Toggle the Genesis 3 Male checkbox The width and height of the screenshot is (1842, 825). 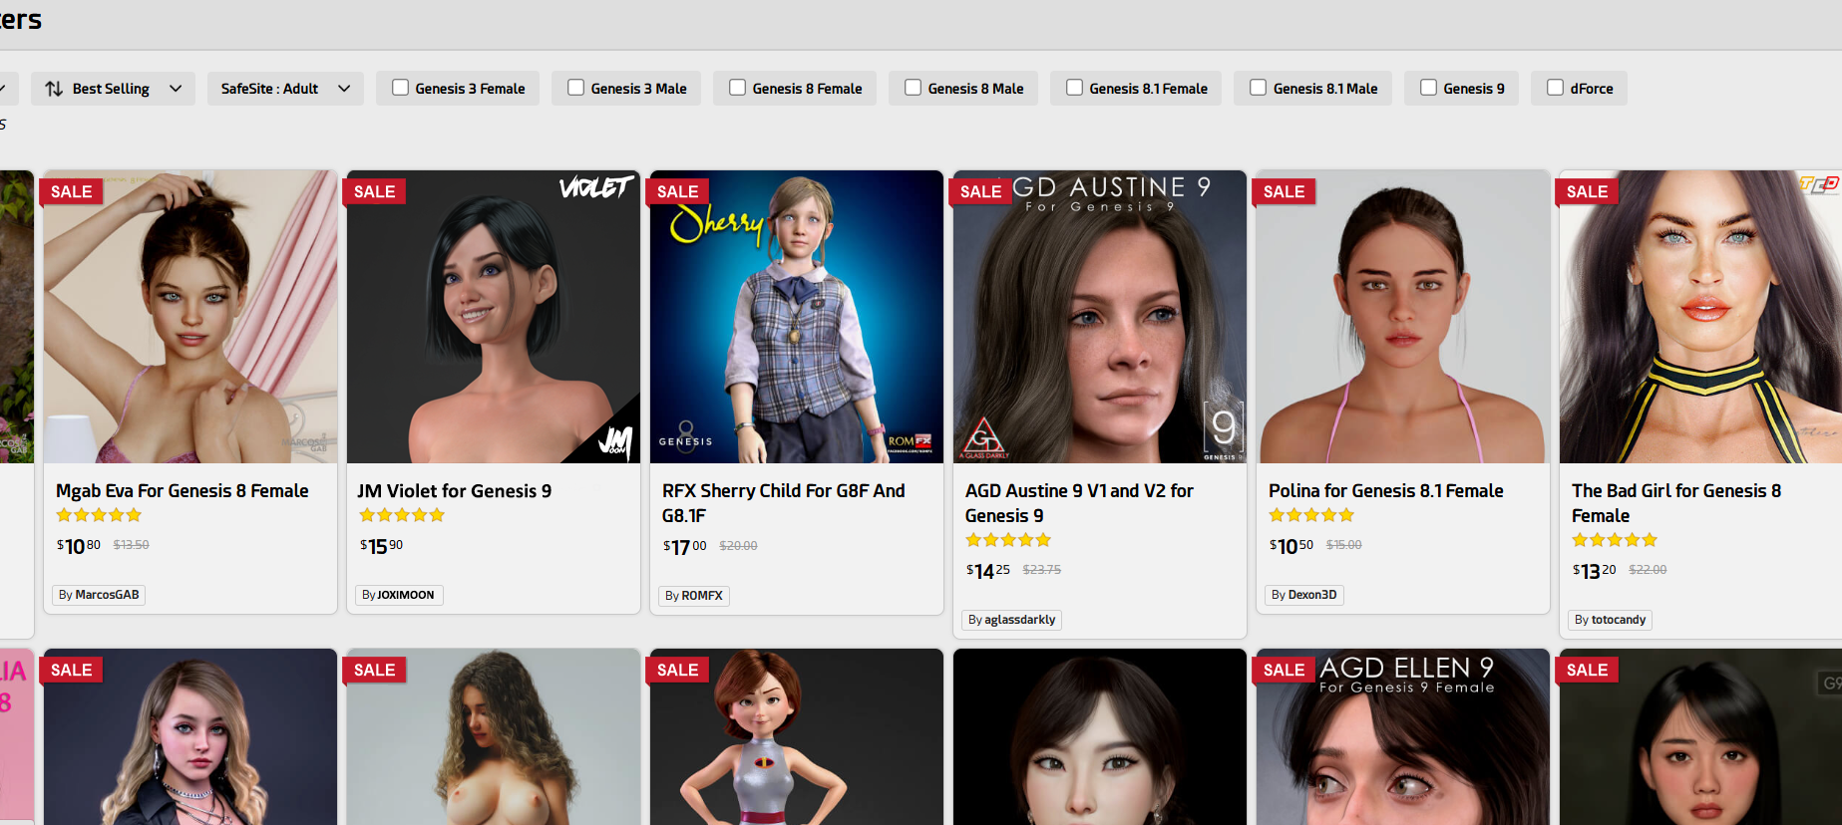click(575, 88)
